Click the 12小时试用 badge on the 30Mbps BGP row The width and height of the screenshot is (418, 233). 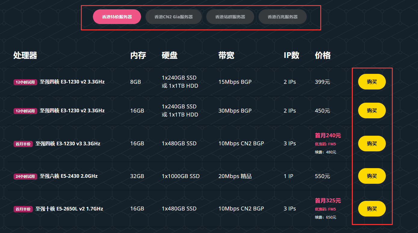point(25,111)
